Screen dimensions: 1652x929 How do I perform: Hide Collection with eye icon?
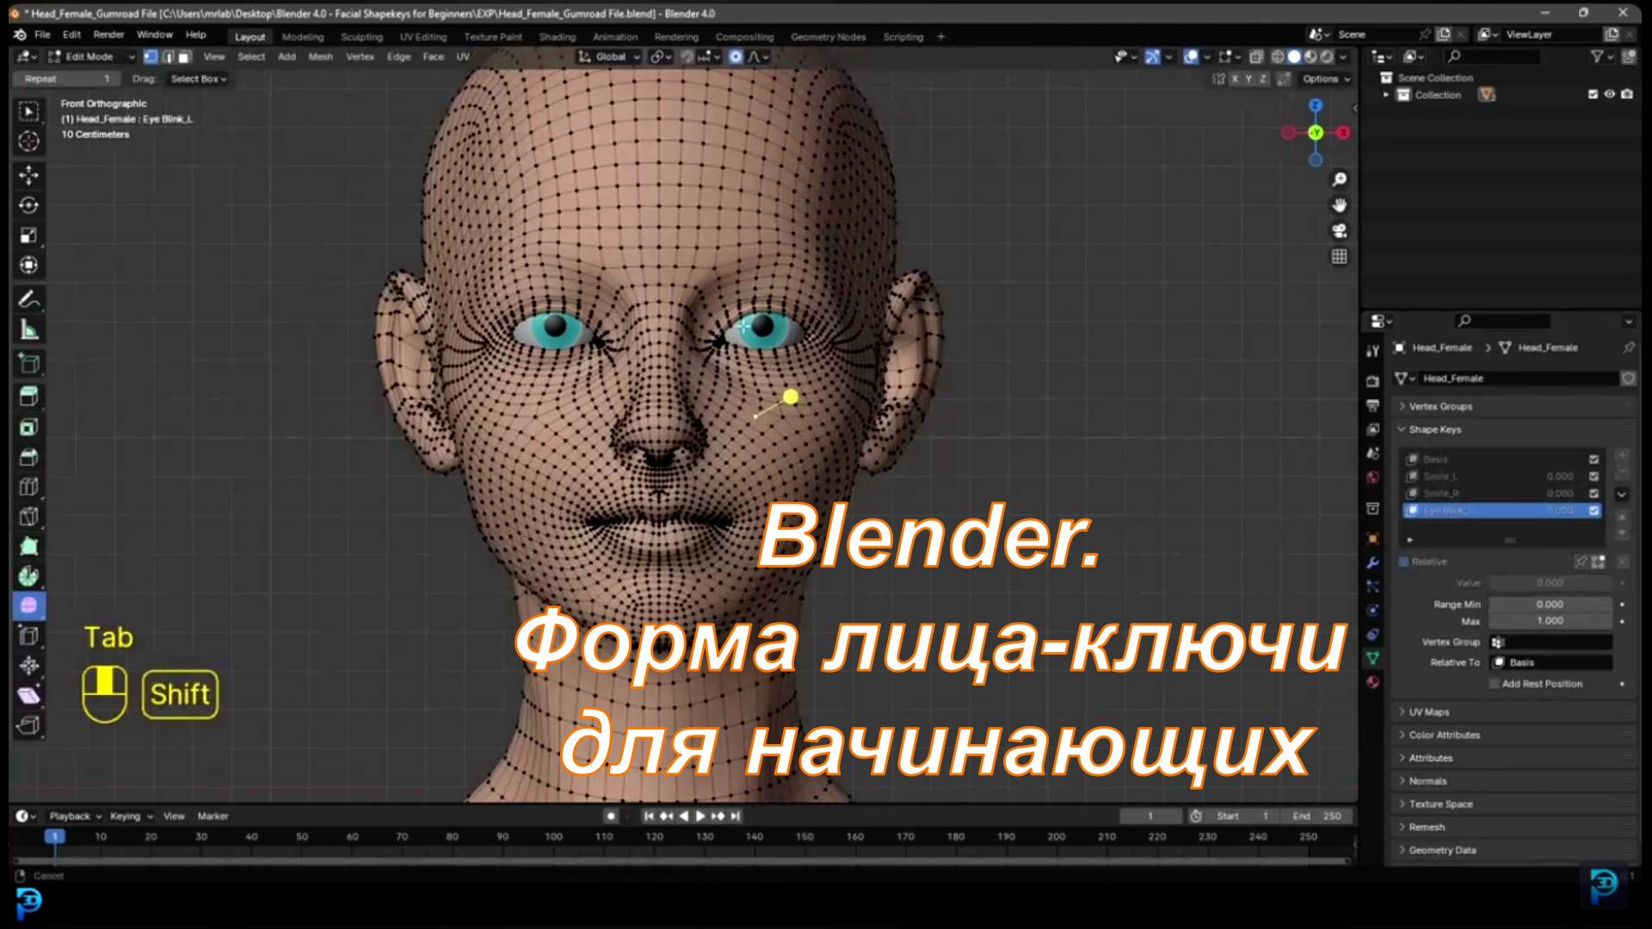point(1609,95)
